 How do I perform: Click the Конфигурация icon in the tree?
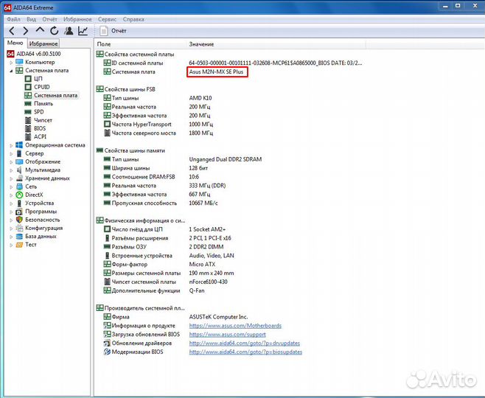[x=19, y=228]
